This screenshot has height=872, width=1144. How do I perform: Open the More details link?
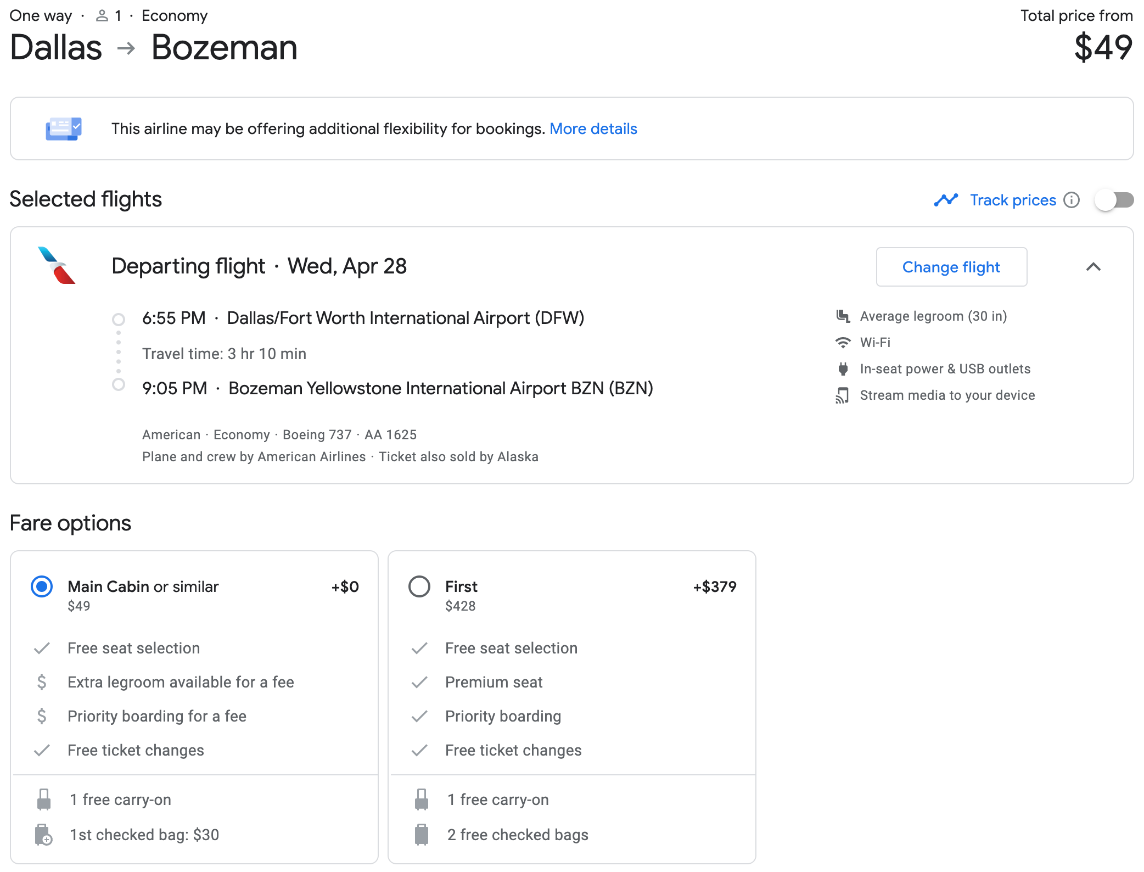(593, 129)
